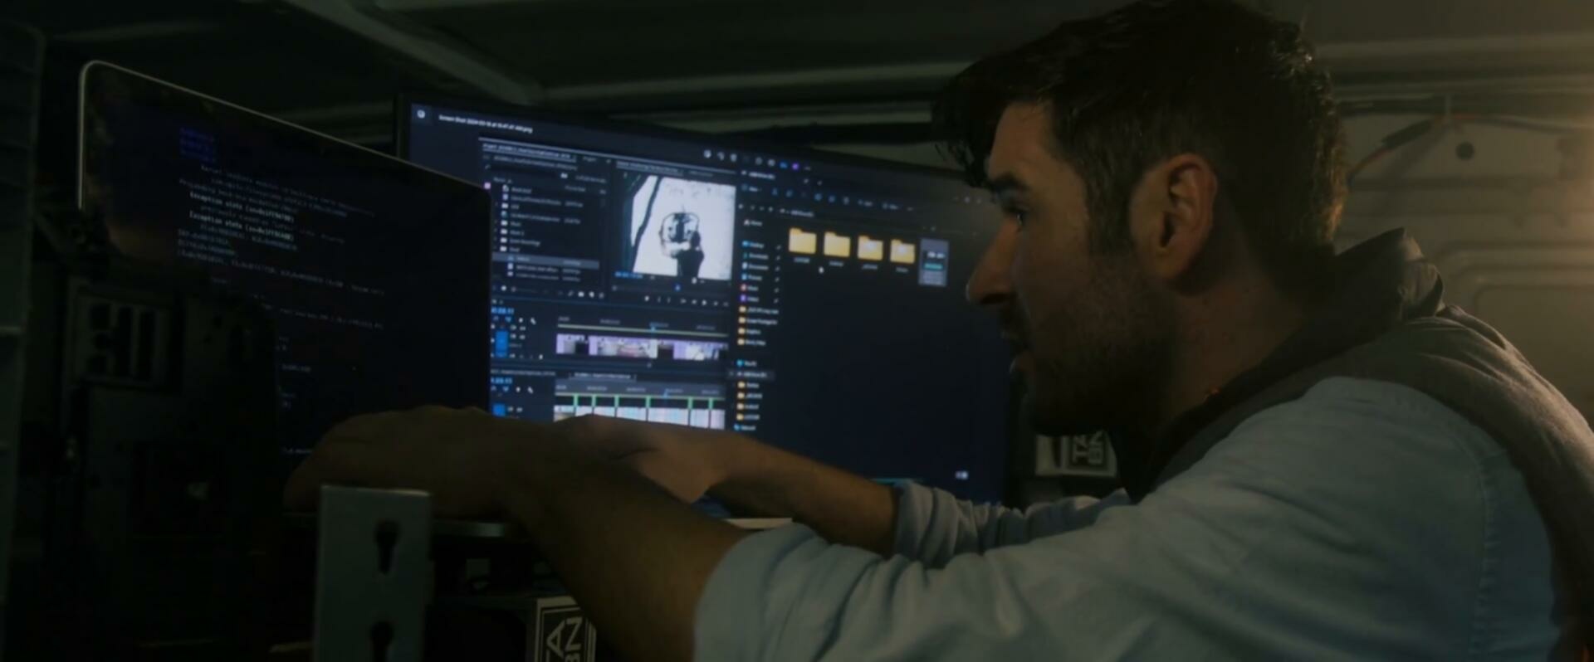The width and height of the screenshot is (1594, 662).
Task: Select the highlighted row in the project bin list
Action: click(x=545, y=261)
